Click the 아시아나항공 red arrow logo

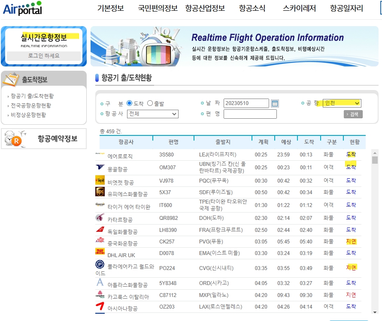tap(99, 307)
